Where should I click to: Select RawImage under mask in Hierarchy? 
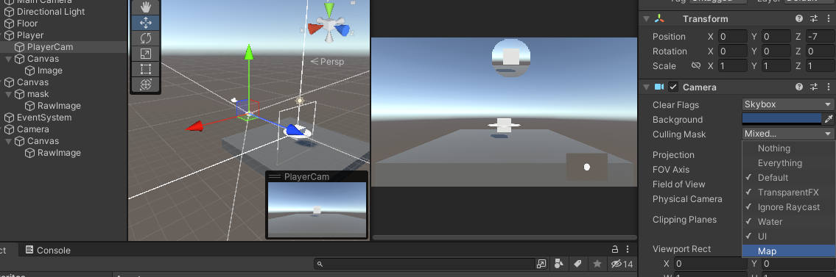pyautogui.click(x=59, y=106)
